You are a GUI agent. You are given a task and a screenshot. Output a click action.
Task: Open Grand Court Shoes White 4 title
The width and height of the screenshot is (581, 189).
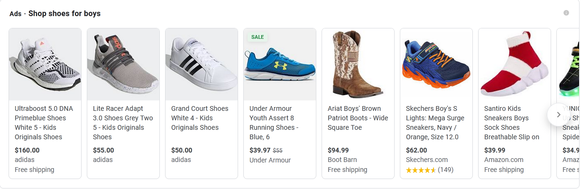tap(200, 118)
